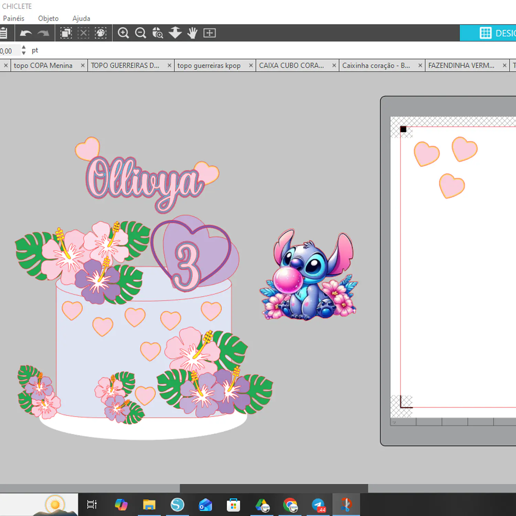Viewport: 516px width, 516px height.
Task: Open the Painéis menu
Action: 14,19
